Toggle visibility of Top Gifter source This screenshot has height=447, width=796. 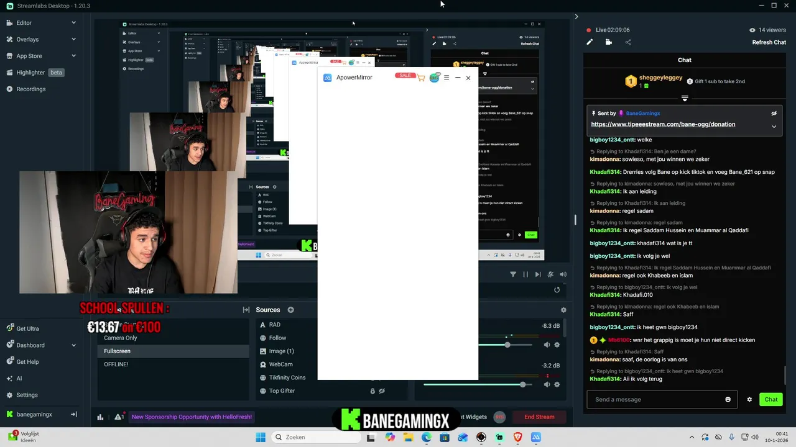pyautogui.click(x=382, y=391)
